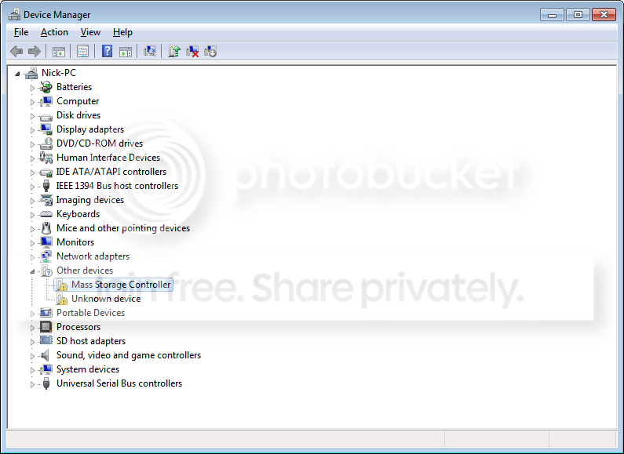
Task: Expand the Display adapters arrow
Action: (x=32, y=130)
